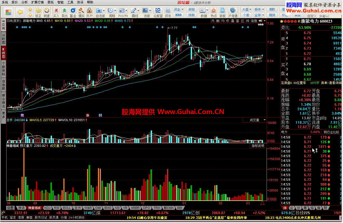Toggle the 区 range statistics option
Screen dimensions: 343x223
(243, 21)
